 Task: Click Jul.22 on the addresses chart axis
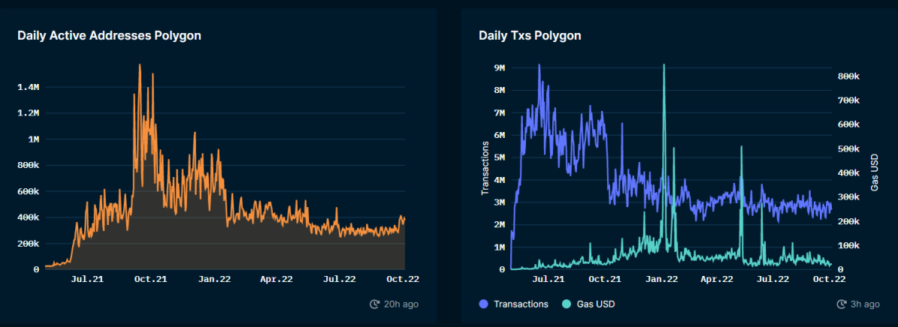coord(339,279)
